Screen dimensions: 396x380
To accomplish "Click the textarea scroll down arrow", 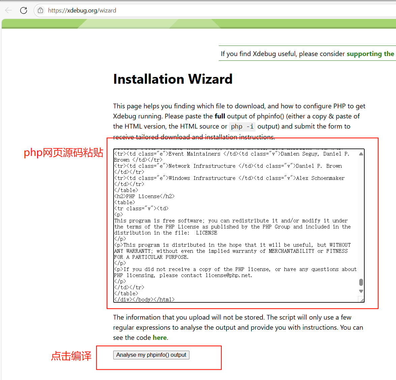I will 361,291.
